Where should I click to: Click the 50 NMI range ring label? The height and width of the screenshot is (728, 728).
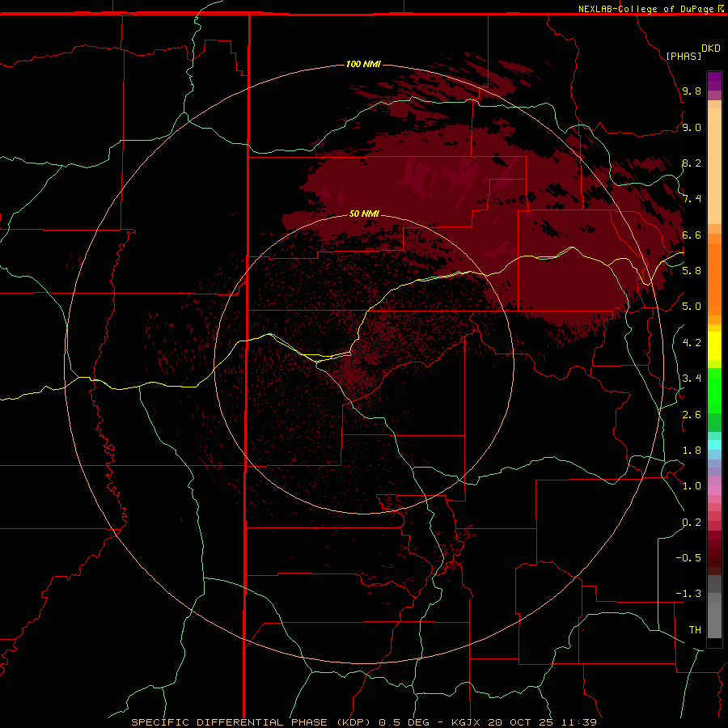tap(364, 214)
